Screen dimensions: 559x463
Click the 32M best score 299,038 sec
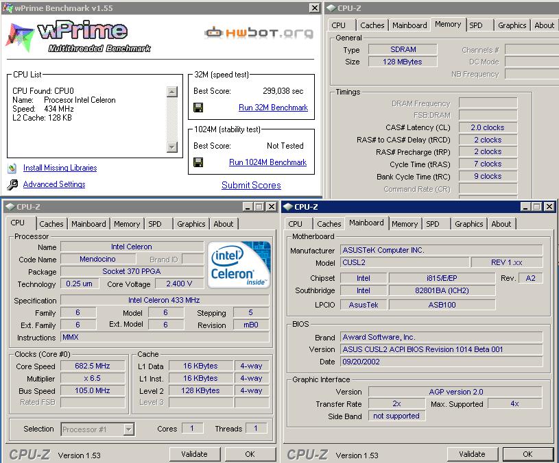point(283,91)
